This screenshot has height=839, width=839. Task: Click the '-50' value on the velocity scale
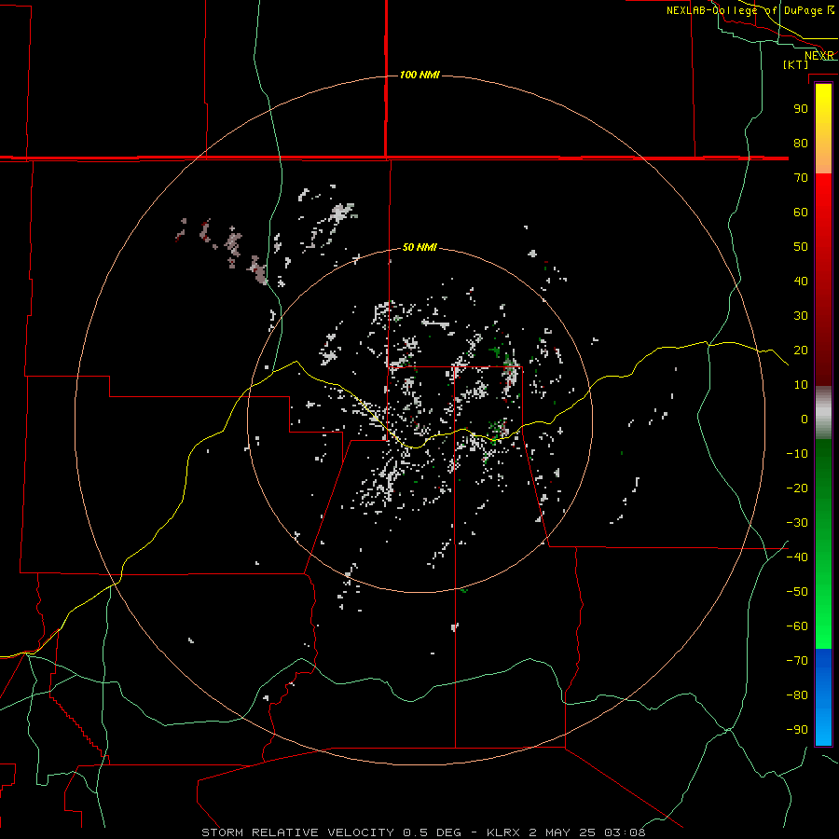(x=797, y=592)
